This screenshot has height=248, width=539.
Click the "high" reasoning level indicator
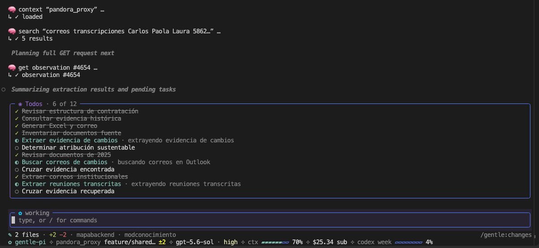coord(230,242)
